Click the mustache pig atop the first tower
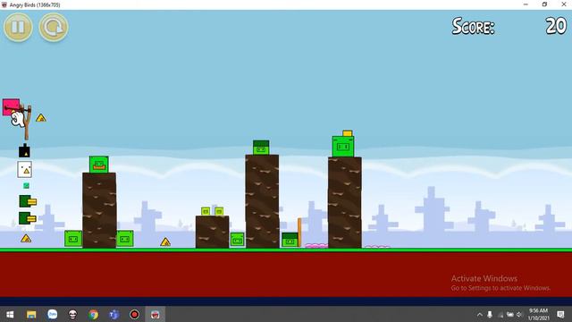 [99, 165]
